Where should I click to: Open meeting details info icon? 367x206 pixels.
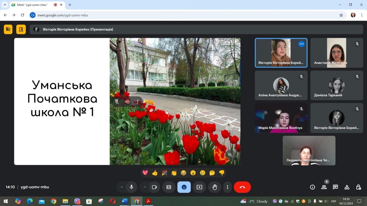(312, 187)
